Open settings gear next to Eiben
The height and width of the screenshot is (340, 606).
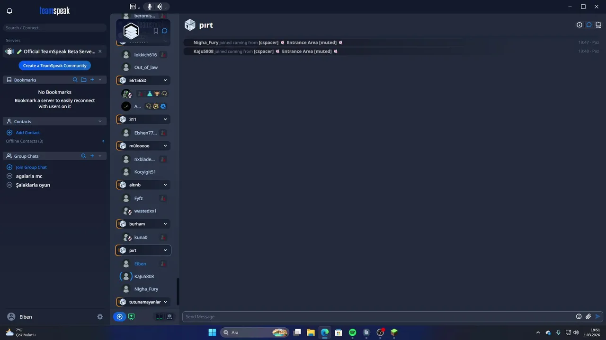[100, 317]
